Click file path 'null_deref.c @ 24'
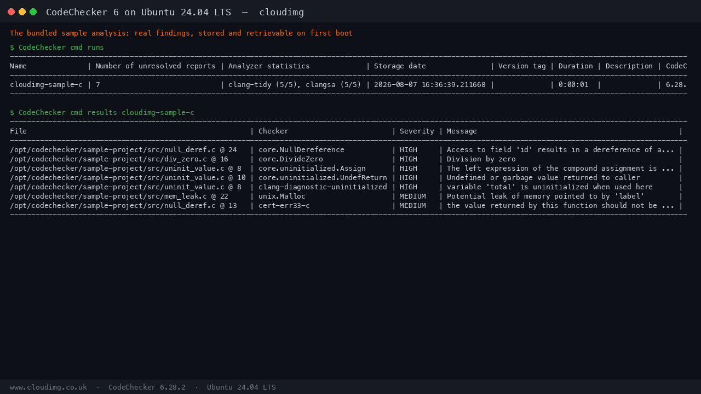This screenshot has height=394, width=701. (200, 150)
